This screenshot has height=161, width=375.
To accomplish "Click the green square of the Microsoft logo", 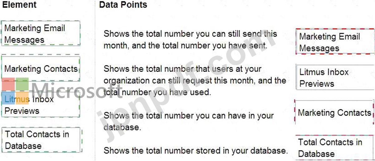I will [x=22, y=84].
